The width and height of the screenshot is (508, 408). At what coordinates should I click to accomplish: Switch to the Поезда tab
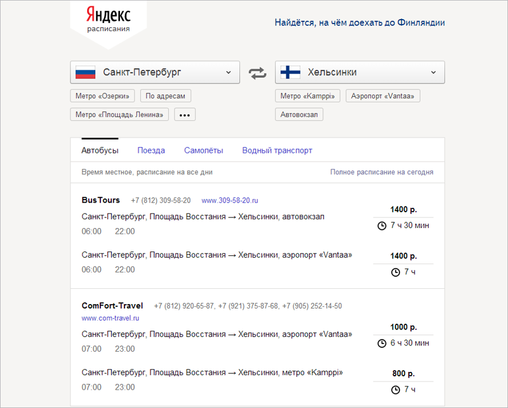[x=151, y=151]
